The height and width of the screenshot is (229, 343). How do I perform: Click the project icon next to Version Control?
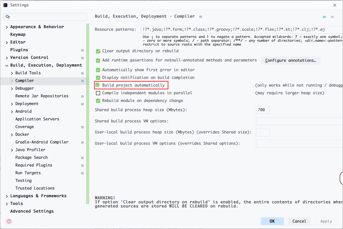pos(82,58)
